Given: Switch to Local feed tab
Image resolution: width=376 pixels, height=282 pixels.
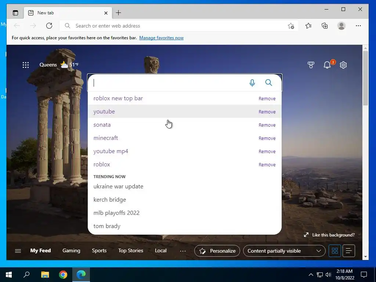Looking at the screenshot, I should click(160, 250).
